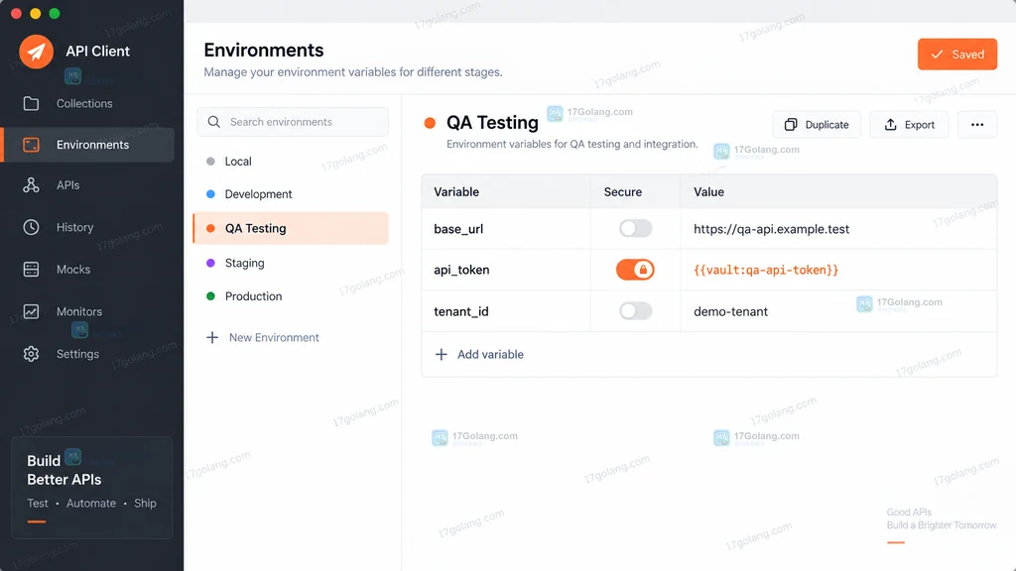Click the gray dot next to Local

210,162
